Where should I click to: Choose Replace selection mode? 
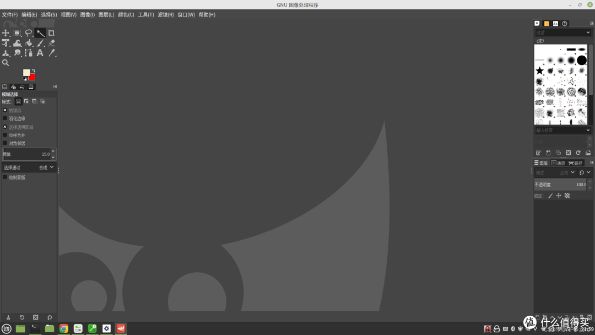click(18, 102)
